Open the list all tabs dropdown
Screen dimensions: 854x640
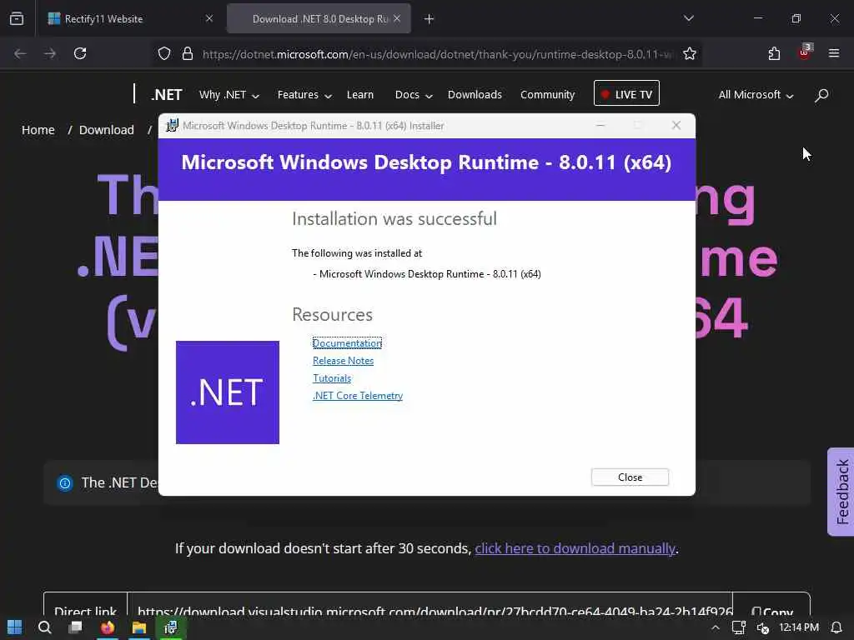tap(688, 18)
